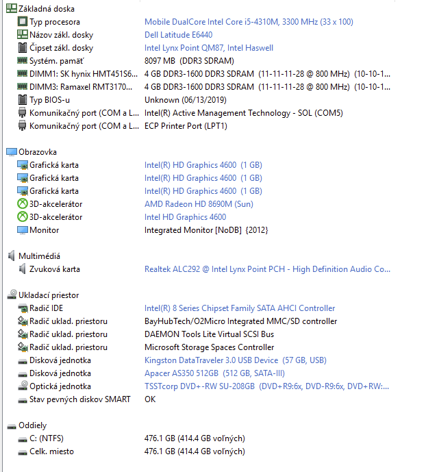Select the Optická jednotka row label
Image resolution: width=439 pixels, height=472 pixels.
[60, 386]
